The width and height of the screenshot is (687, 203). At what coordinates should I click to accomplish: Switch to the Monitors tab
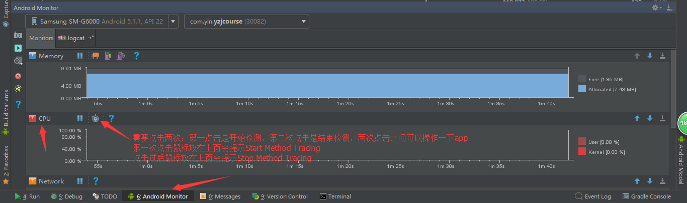coord(41,38)
